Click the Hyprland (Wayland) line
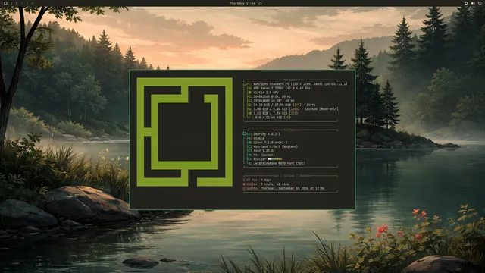 click(x=276, y=146)
